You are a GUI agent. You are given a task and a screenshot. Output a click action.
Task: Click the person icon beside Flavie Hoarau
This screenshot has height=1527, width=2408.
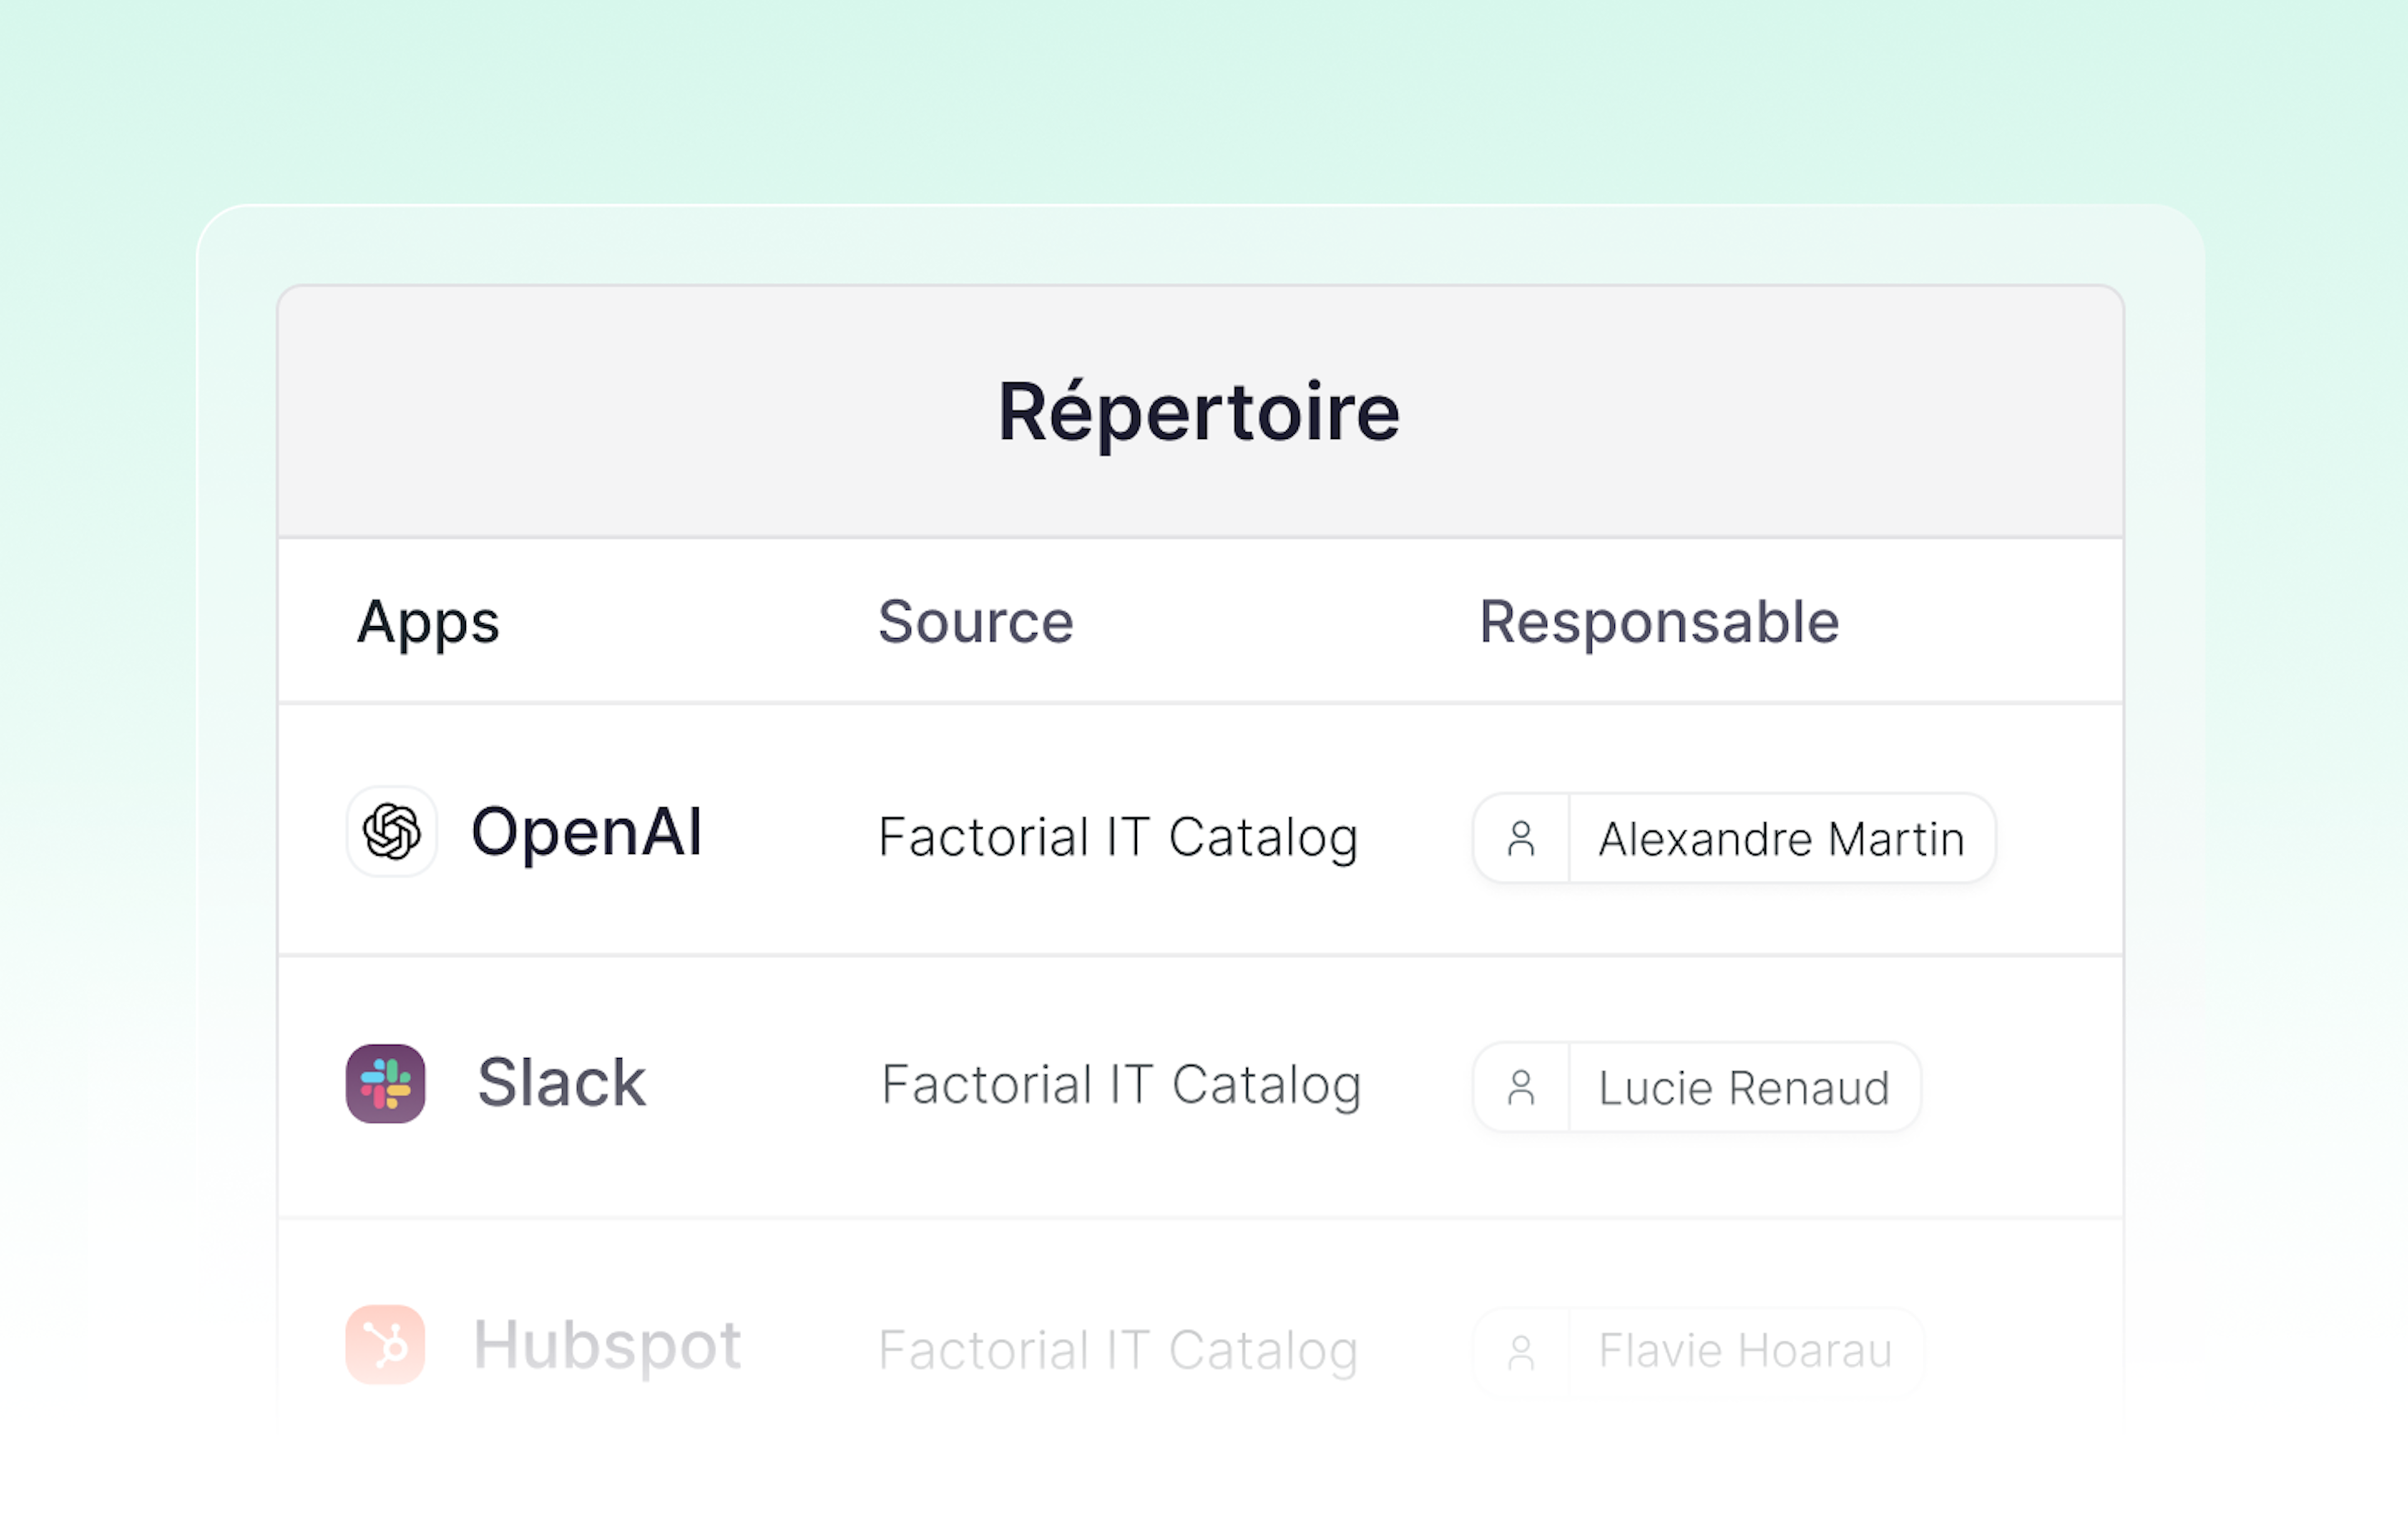tap(1522, 1350)
